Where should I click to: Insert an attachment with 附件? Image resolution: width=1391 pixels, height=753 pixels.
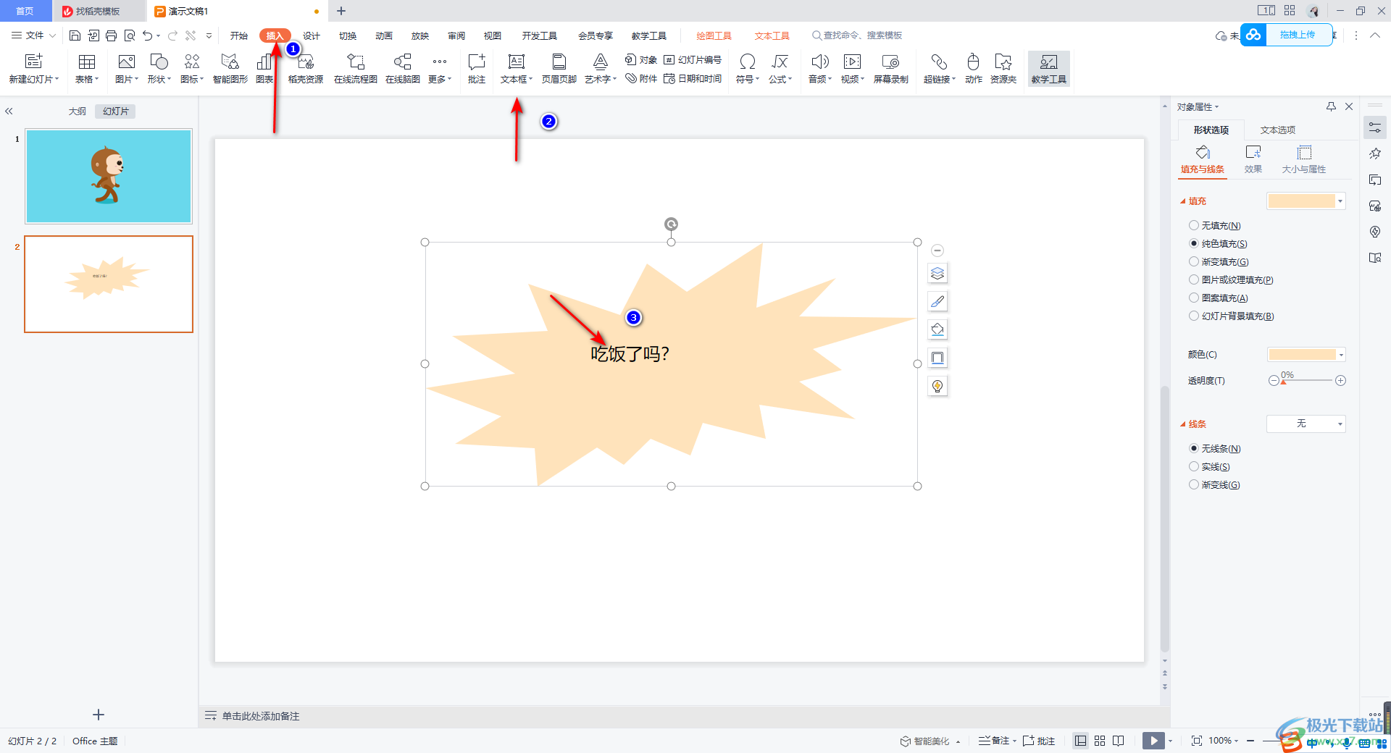tap(641, 78)
